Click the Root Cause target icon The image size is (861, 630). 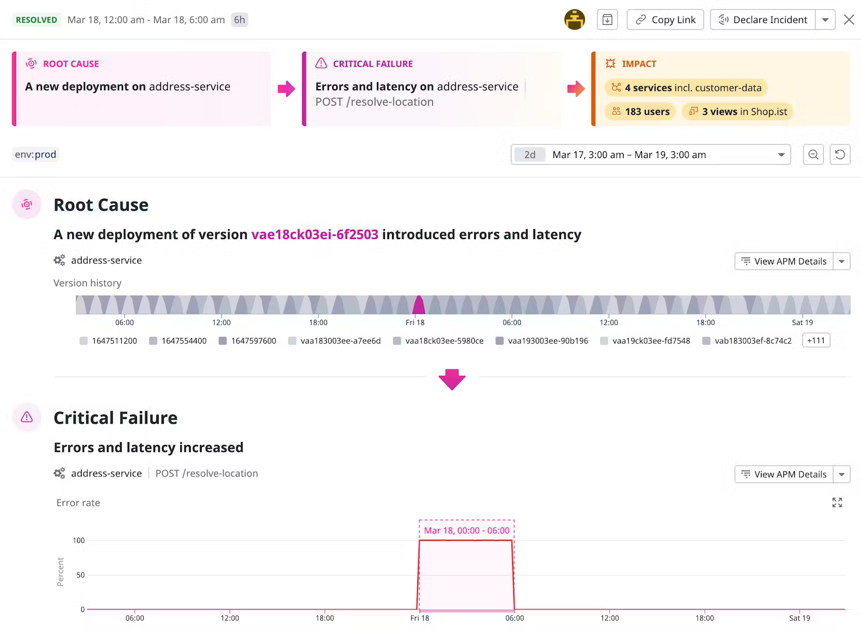[x=26, y=203]
